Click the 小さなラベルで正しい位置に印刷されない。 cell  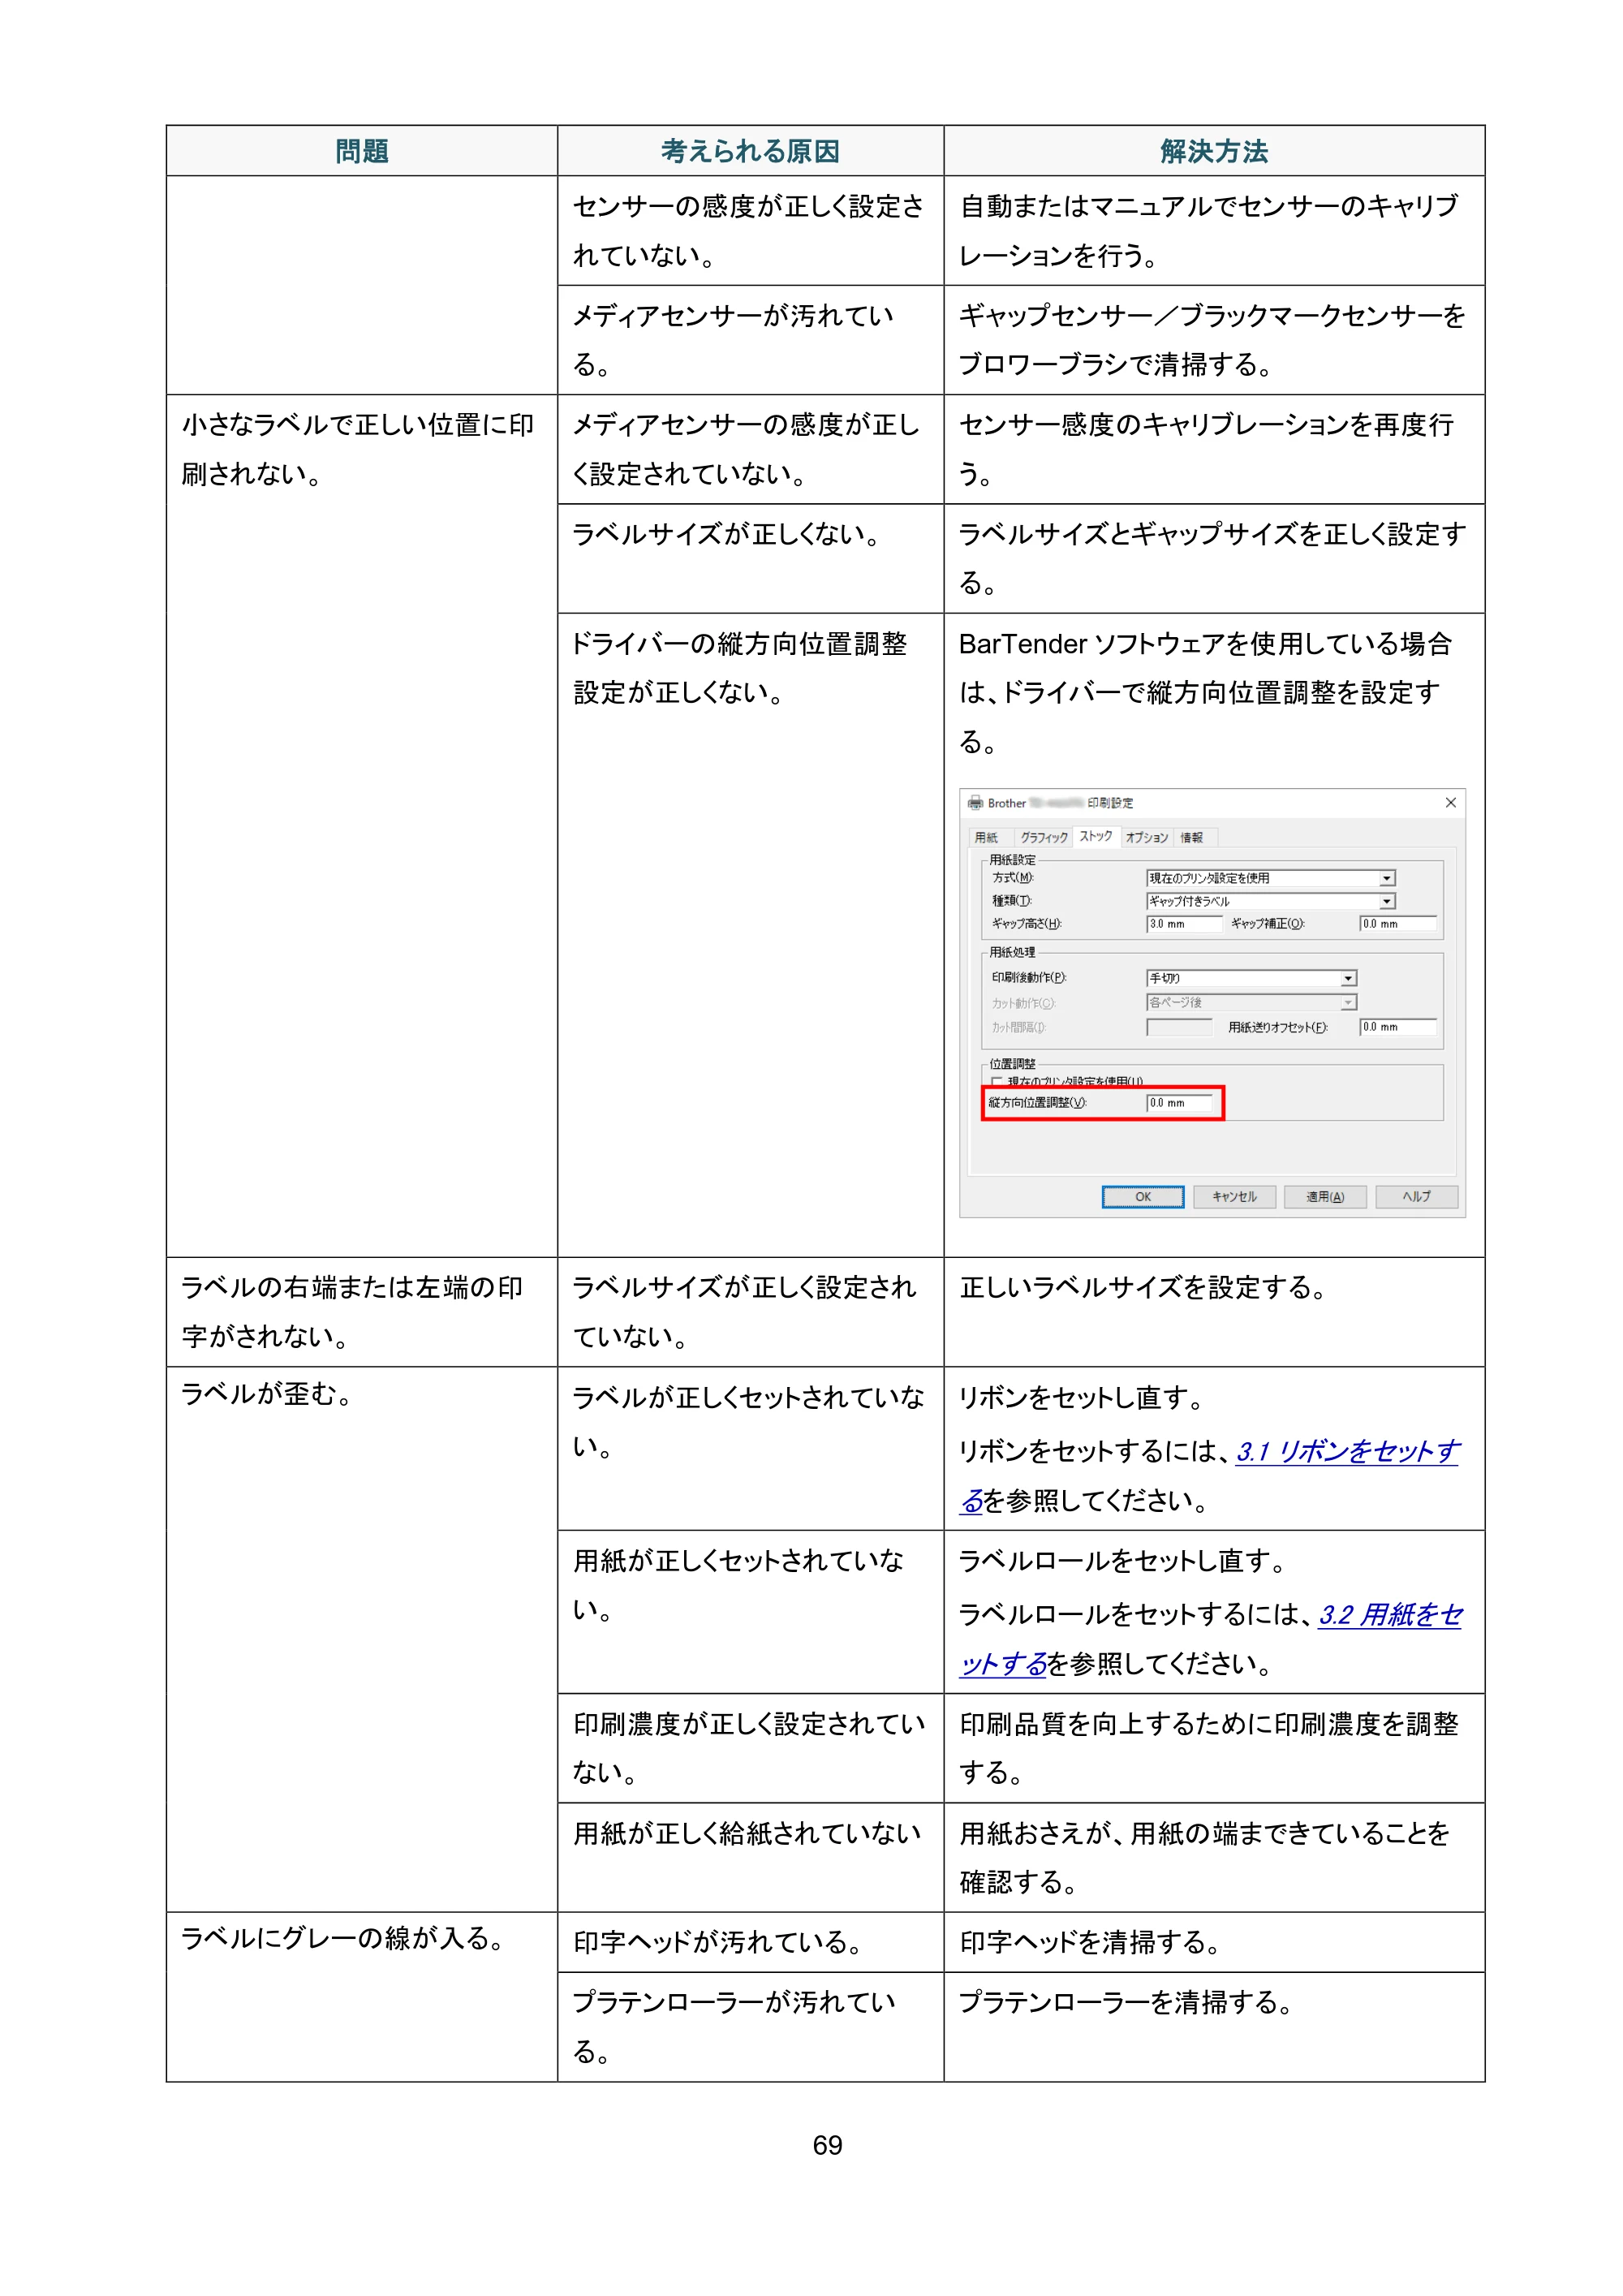(362, 826)
